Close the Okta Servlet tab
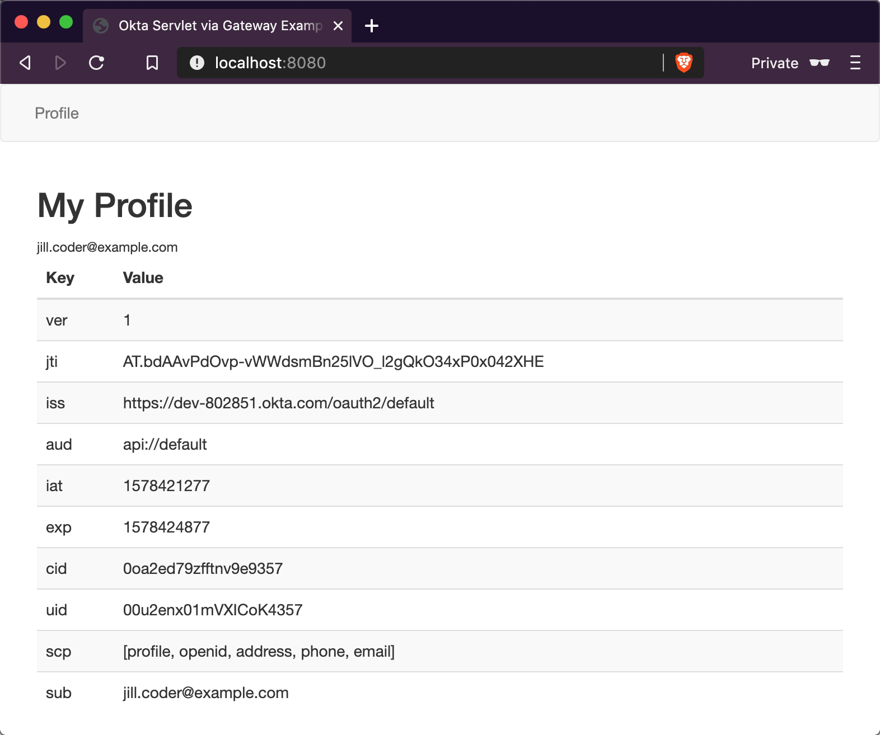 tap(338, 26)
